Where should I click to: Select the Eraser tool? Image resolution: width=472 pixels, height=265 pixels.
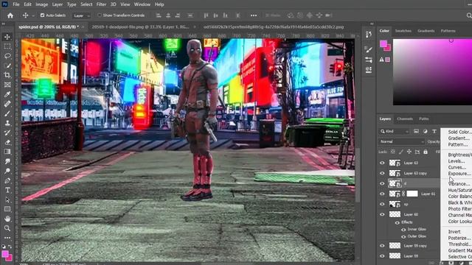pyautogui.click(x=7, y=142)
